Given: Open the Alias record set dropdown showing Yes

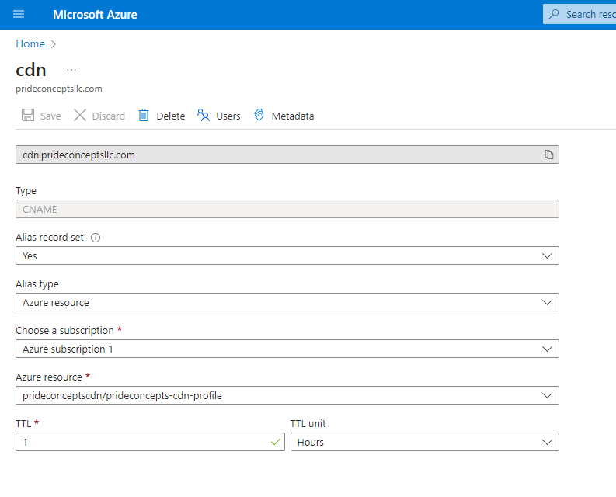Looking at the screenshot, I should pyautogui.click(x=287, y=255).
